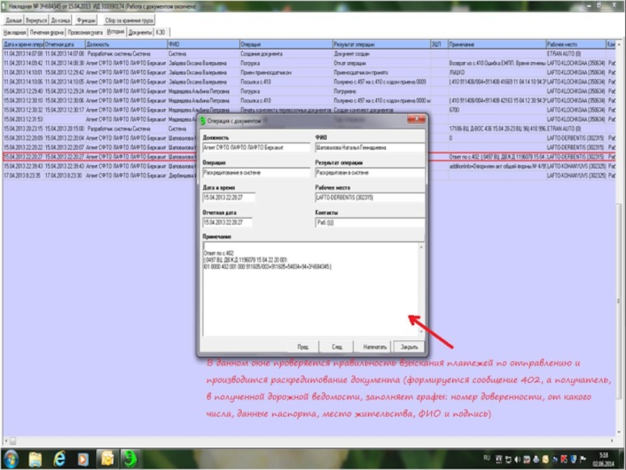Viewport: 626px width, 470px height.
Task: Click the Должность field in dialog
Action: 256,147
